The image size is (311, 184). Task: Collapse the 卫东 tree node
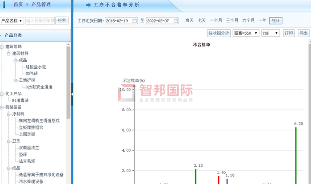pos(9,141)
